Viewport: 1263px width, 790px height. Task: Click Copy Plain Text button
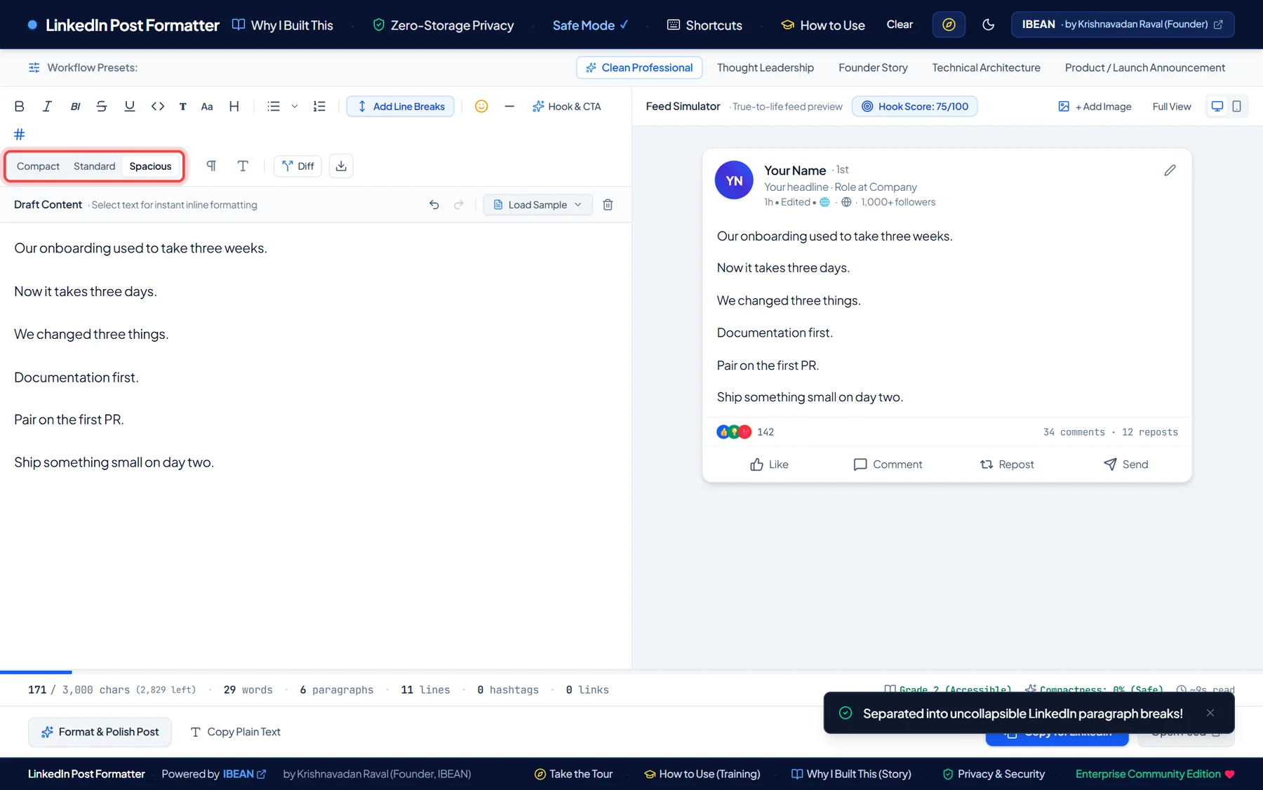235,732
